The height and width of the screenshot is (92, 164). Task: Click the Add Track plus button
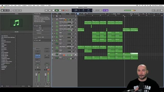54,16
